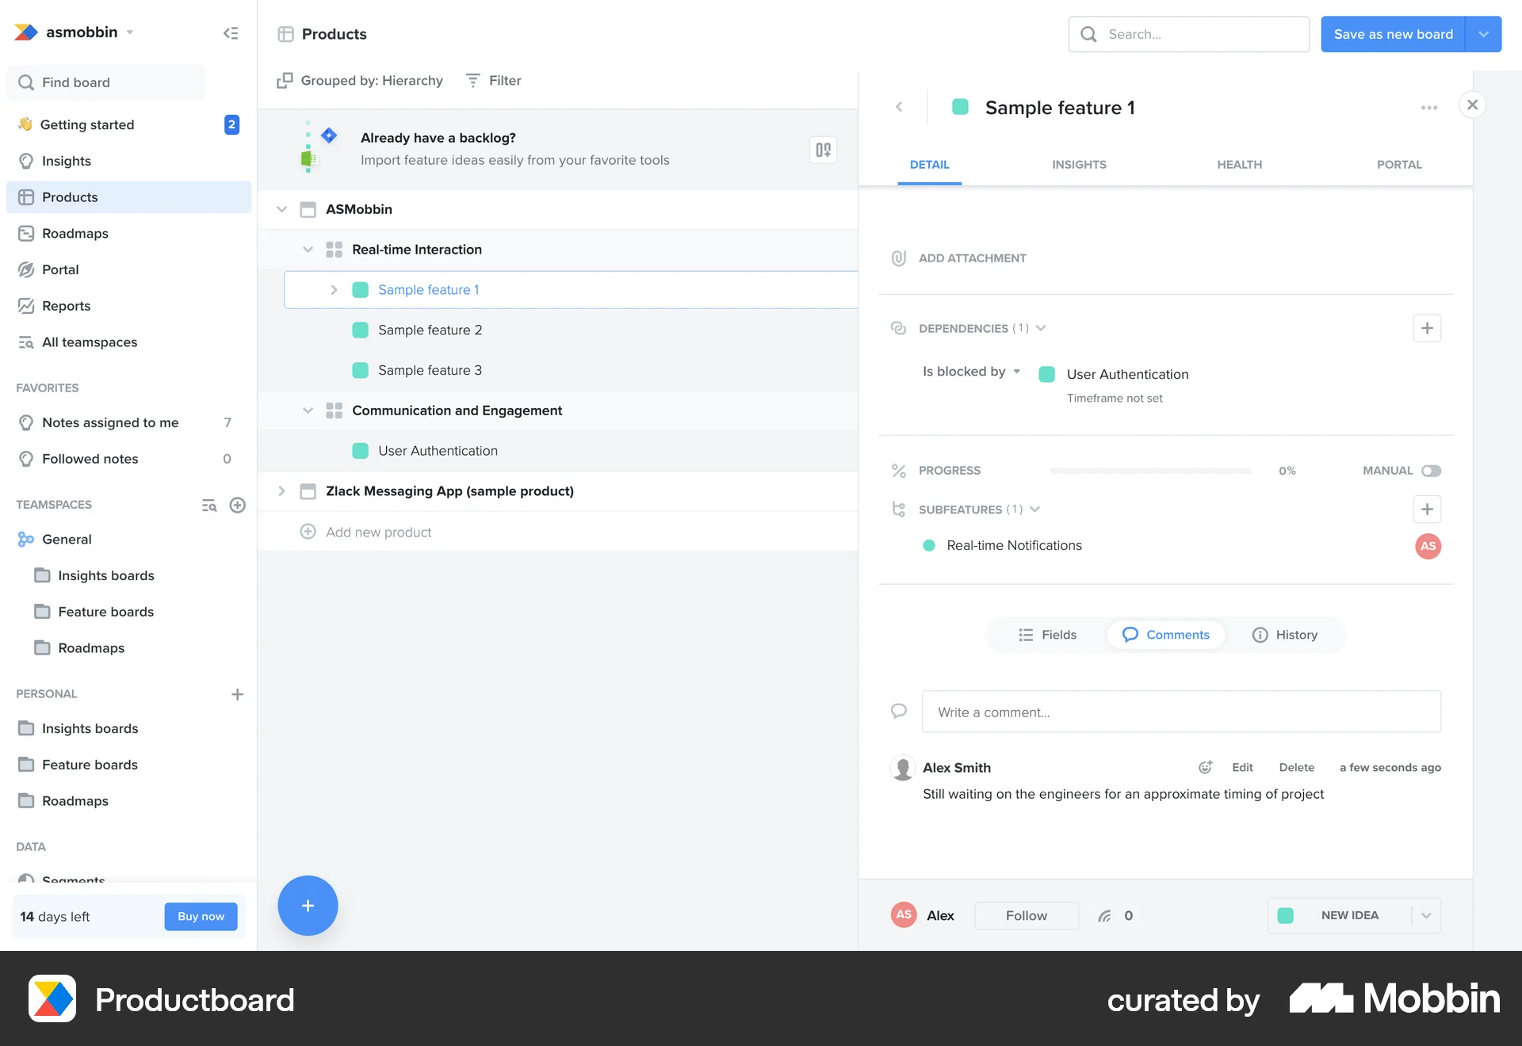
Task: Open the Insights tab of Sample feature 1
Action: coord(1079,164)
